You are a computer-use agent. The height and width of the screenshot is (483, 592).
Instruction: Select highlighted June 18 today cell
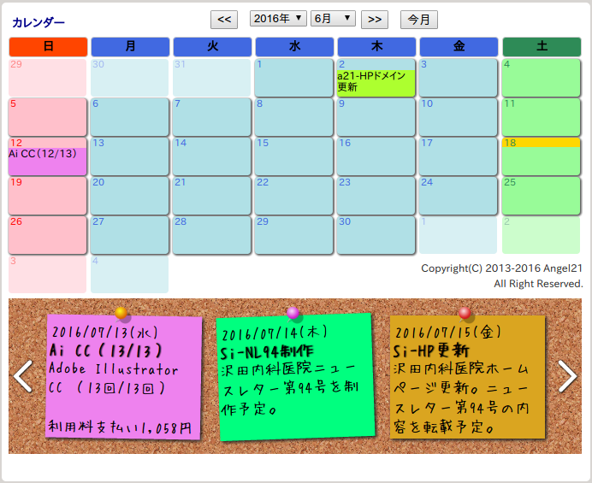click(x=541, y=156)
